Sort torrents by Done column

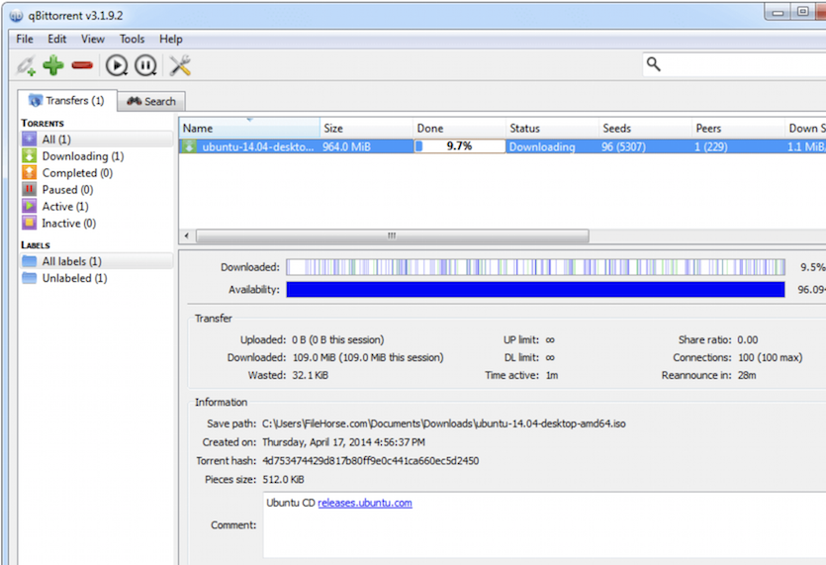(459, 128)
